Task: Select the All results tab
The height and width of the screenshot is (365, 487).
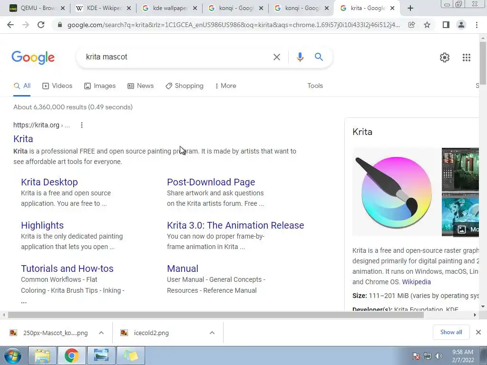Action: pyautogui.click(x=22, y=86)
